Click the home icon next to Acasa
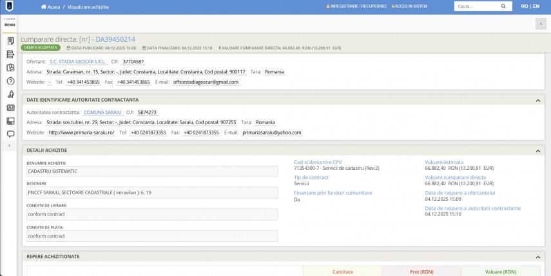Viewport: 551px width, 276px height. tap(44, 6)
